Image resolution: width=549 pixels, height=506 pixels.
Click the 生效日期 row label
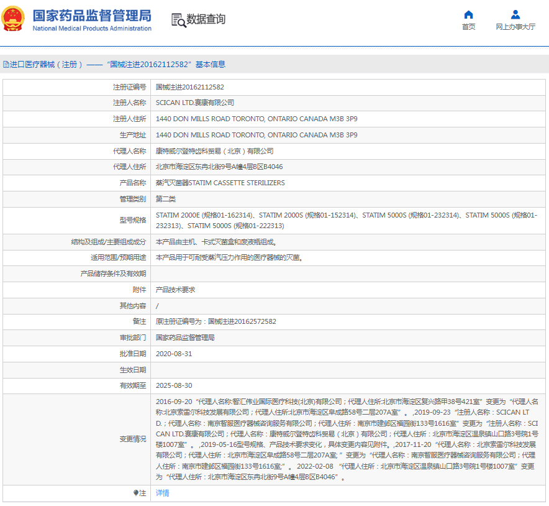tap(133, 370)
